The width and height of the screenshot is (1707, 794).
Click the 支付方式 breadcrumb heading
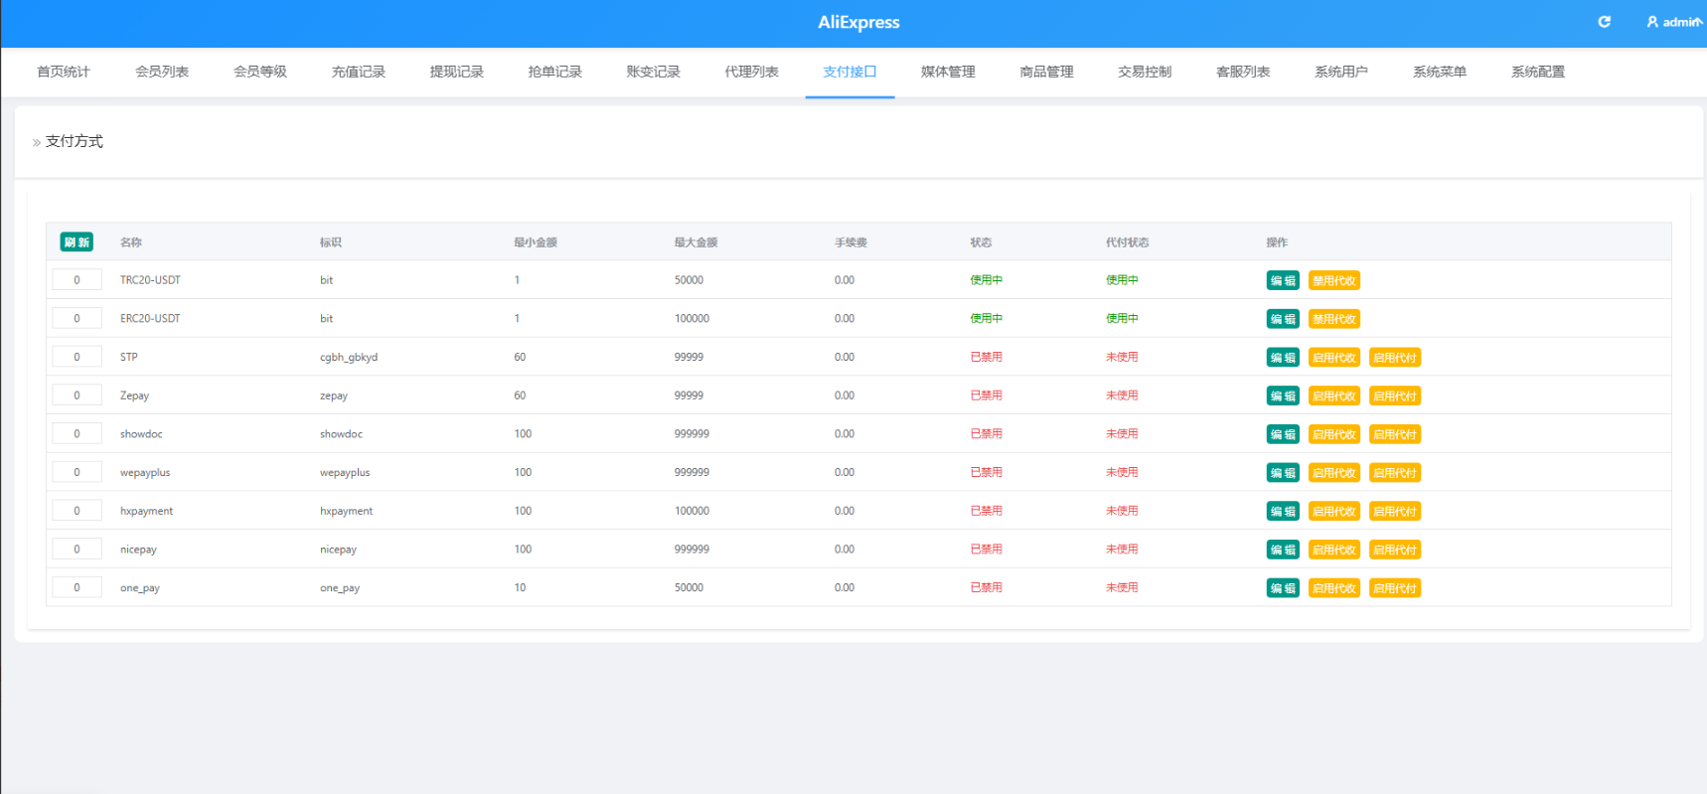click(x=75, y=141)
